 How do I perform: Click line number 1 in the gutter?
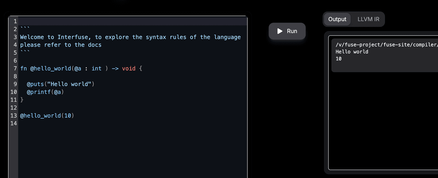[15, 21]
